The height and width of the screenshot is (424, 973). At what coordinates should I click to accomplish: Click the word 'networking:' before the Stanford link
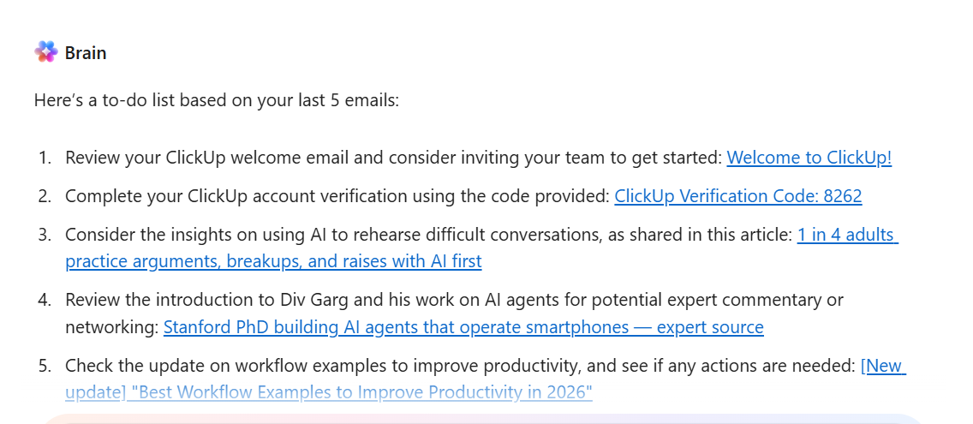[111, 327]
